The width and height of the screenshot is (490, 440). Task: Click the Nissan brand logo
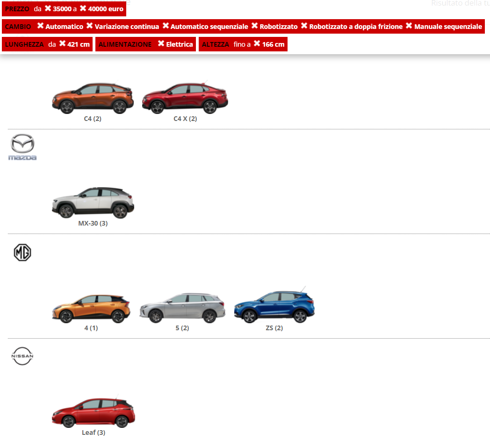point(22,356)
